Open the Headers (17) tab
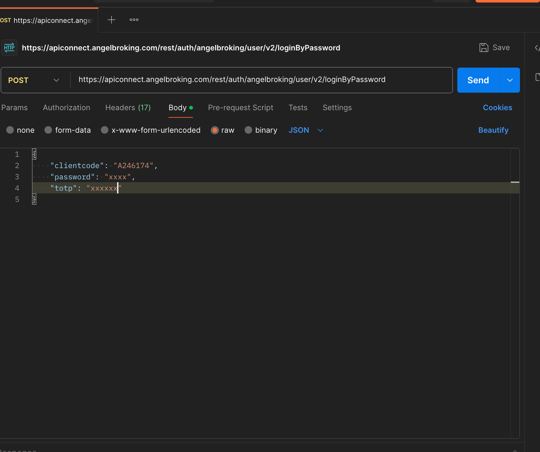540x452 pixels. coord(128,108)
